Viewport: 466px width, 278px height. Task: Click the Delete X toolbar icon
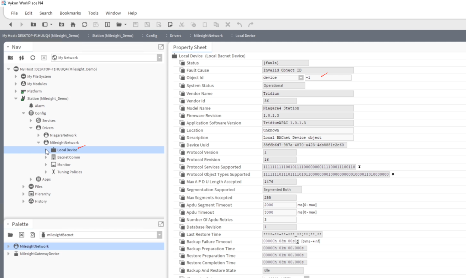[228, 25]
